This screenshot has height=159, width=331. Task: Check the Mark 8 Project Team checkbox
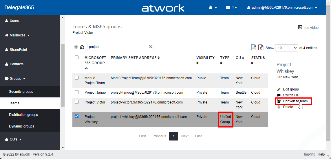tap(77, 78)
